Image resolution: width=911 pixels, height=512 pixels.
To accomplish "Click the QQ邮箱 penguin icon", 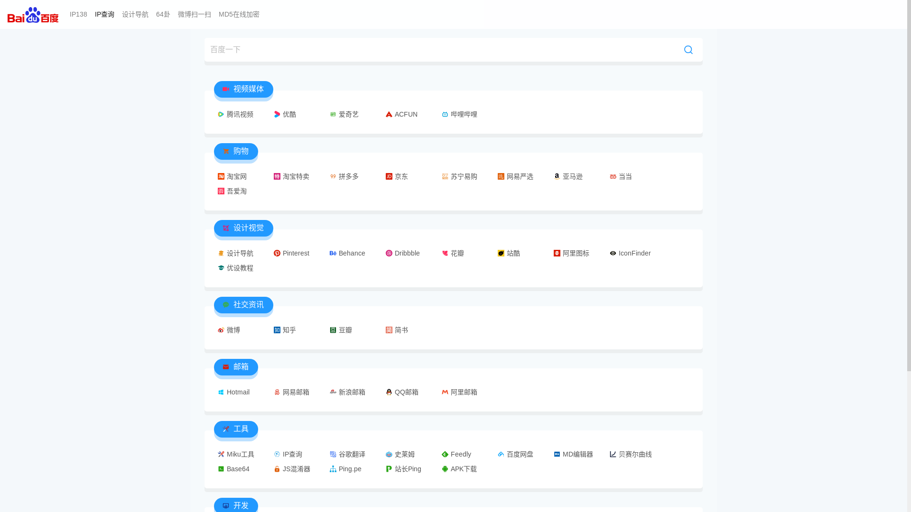I will 389,392.
